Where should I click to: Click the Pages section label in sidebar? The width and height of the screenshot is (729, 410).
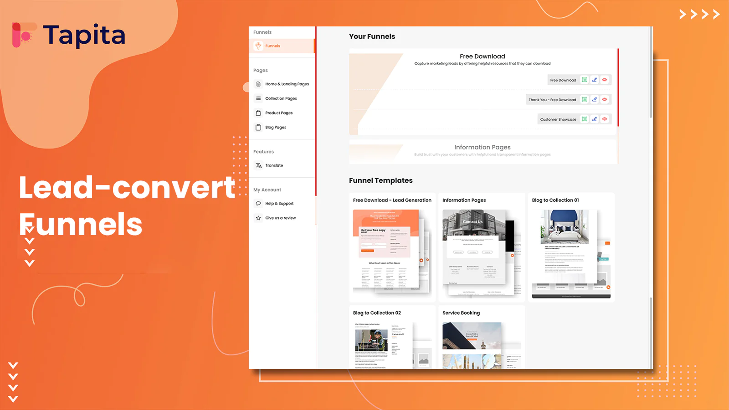(261, 70)
